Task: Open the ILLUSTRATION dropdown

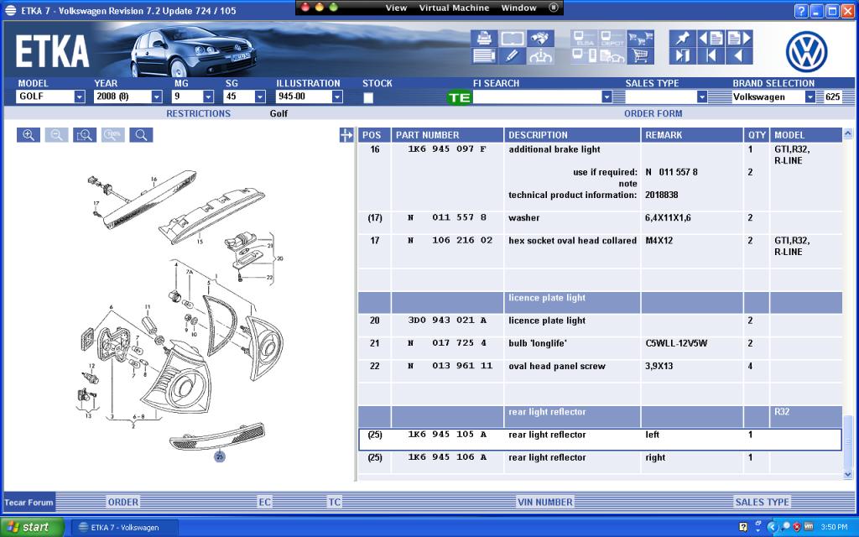Action: [337, 97]
